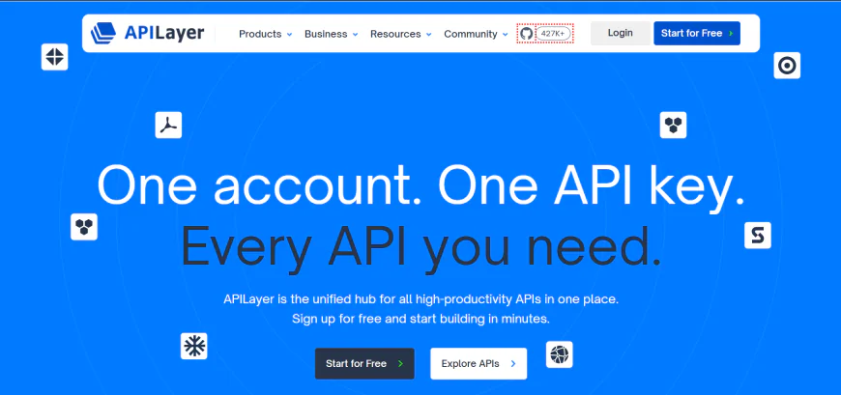This screenshot has width=841, height=395.
Task: Expand the Products dropdown chevron
Action: pyautogui.click(x=289, y=35)
